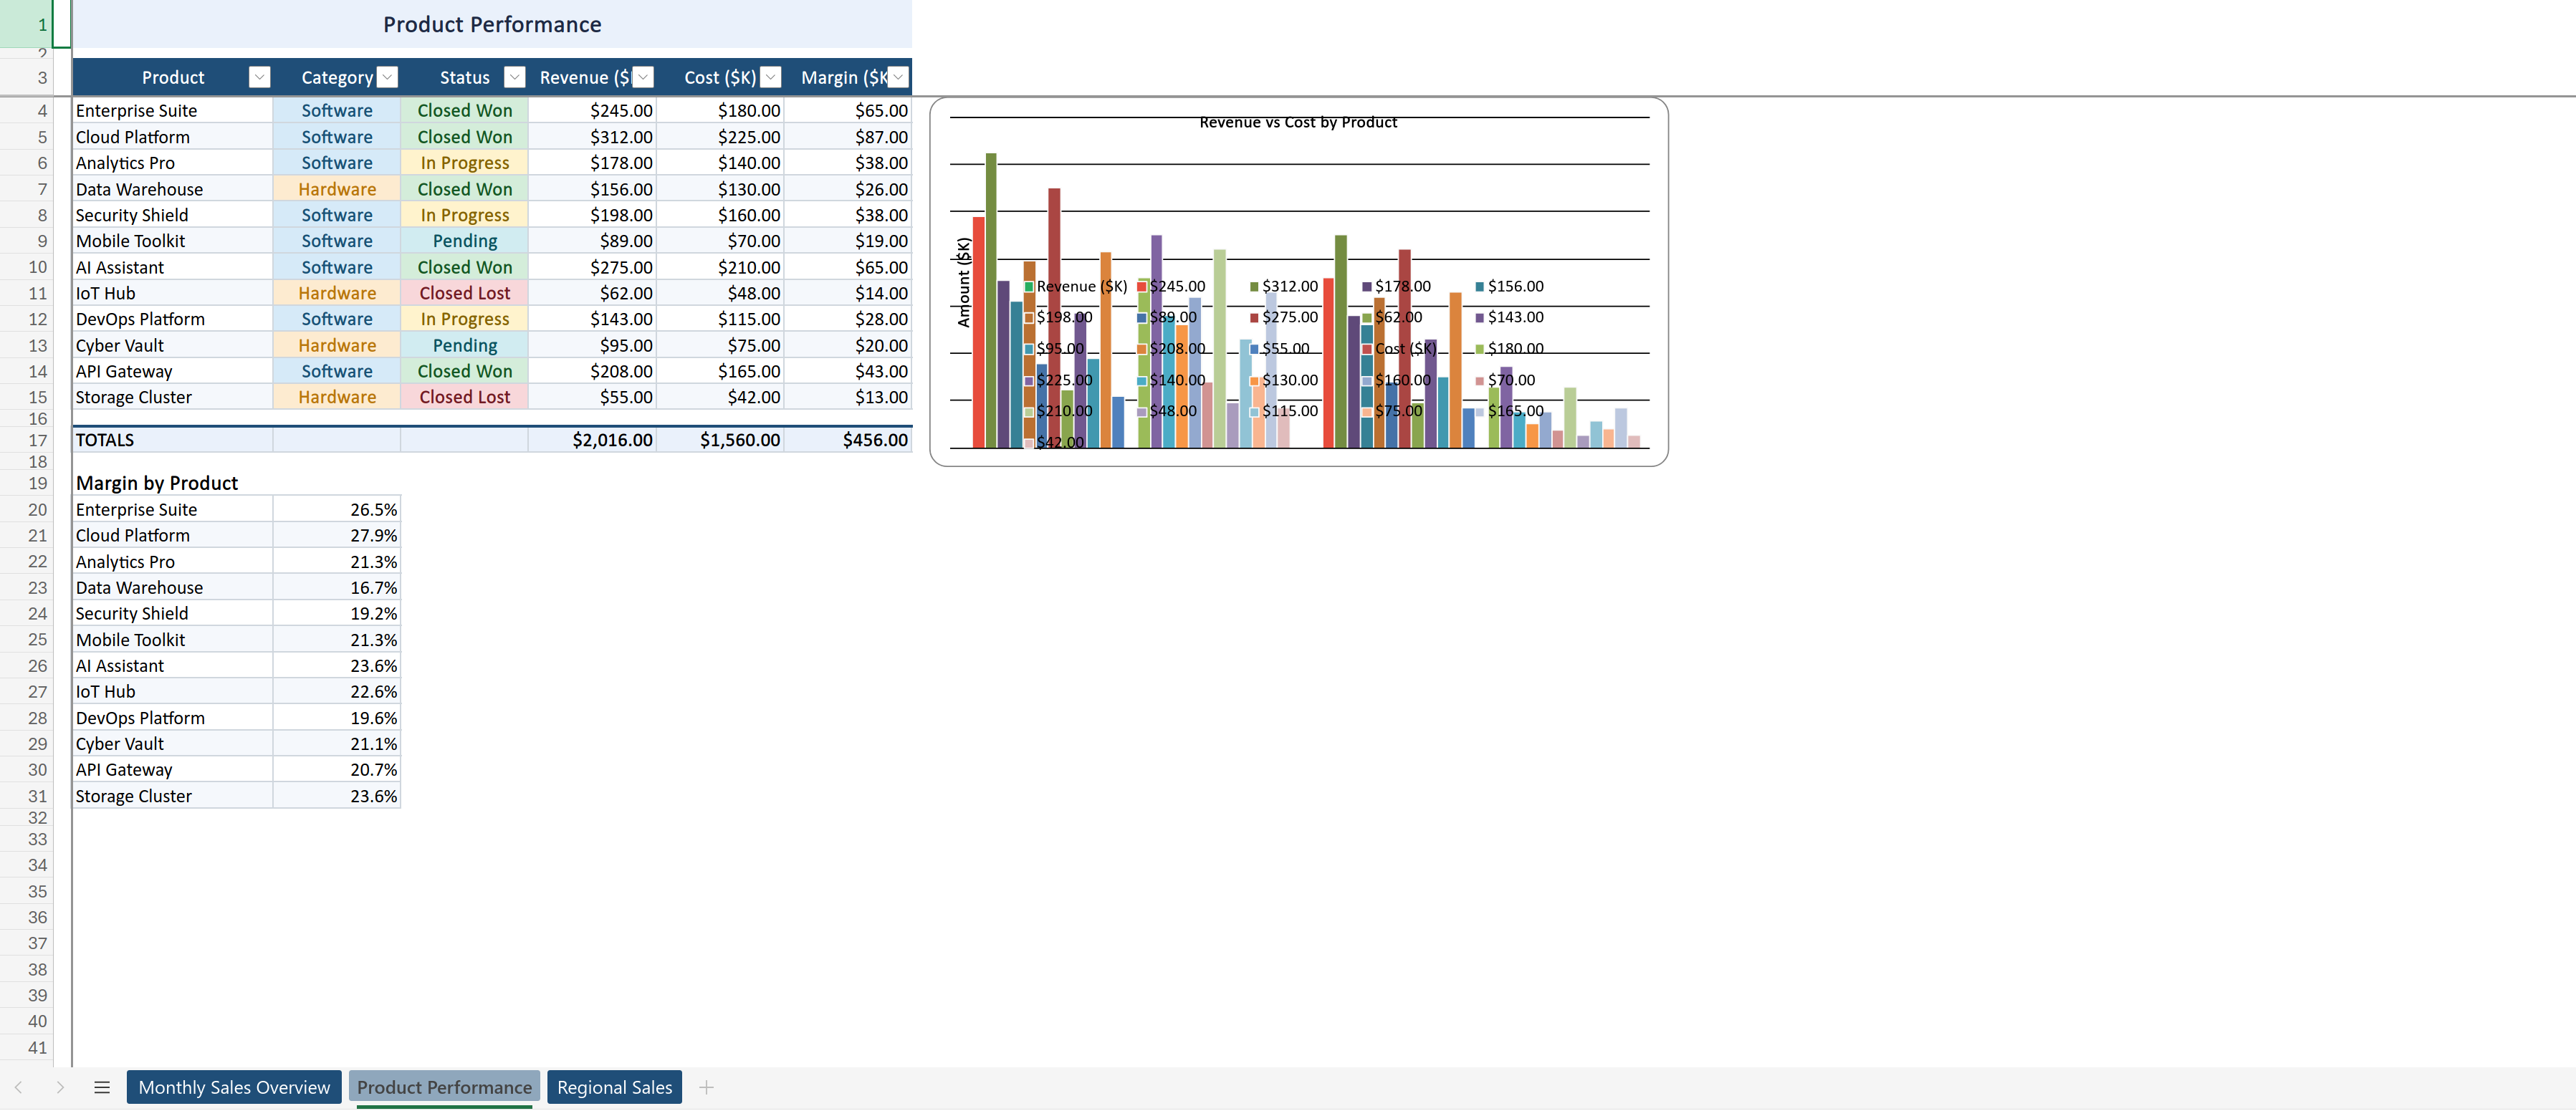Select total cost $1,560.00 cell

pos(720,440)
